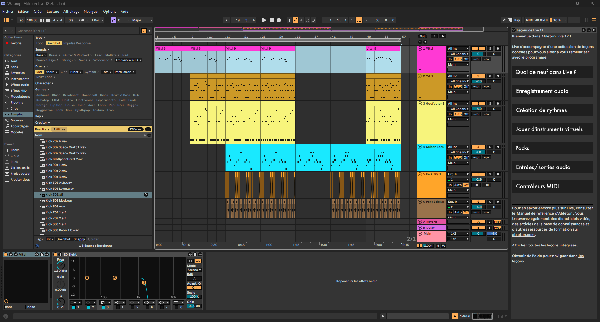Close the Leçons de Live 12 panel

(513, 30)
